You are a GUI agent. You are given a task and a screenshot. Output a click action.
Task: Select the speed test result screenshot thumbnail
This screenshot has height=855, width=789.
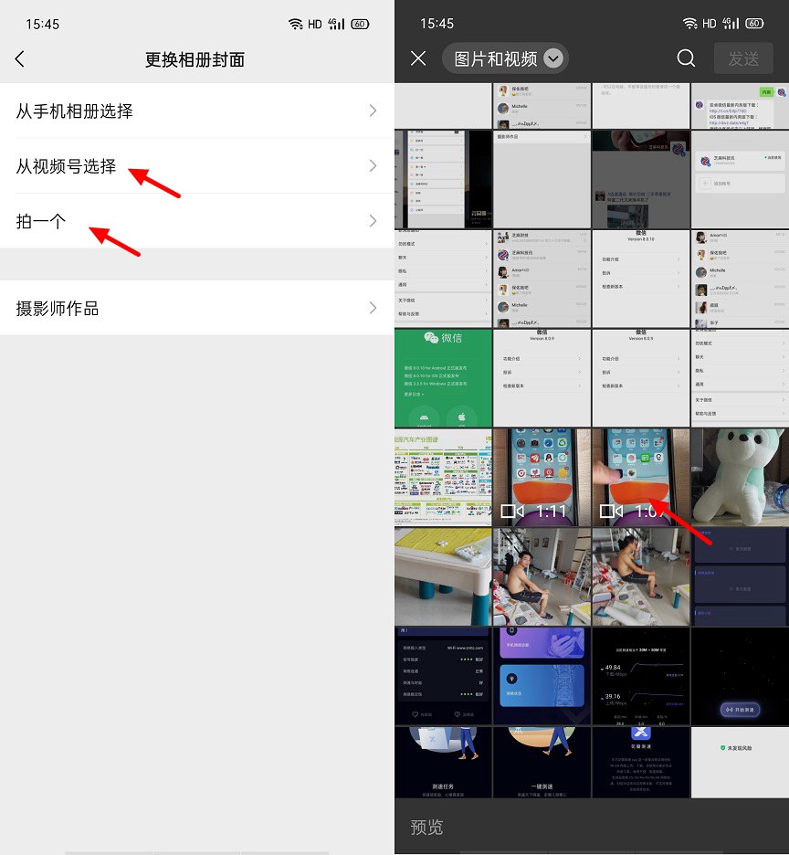coord(640,676)
